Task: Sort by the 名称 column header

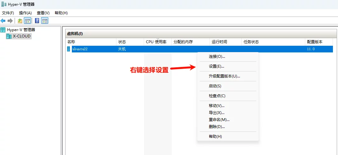Action: (91, 42)
